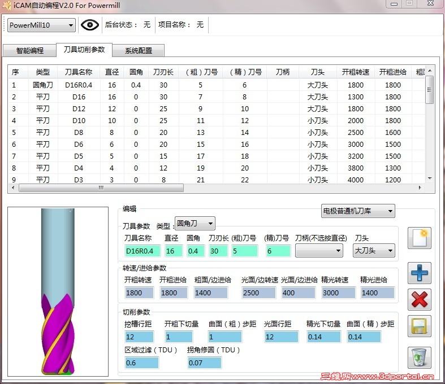Click the 刀头 column header

coord(318,72)
